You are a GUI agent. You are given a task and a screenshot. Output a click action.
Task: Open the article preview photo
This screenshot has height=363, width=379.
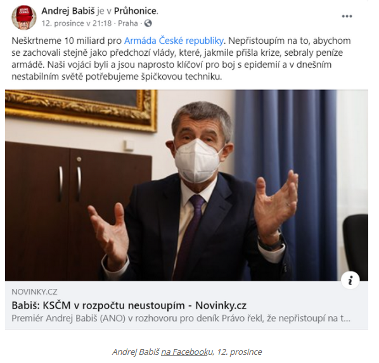186,185
